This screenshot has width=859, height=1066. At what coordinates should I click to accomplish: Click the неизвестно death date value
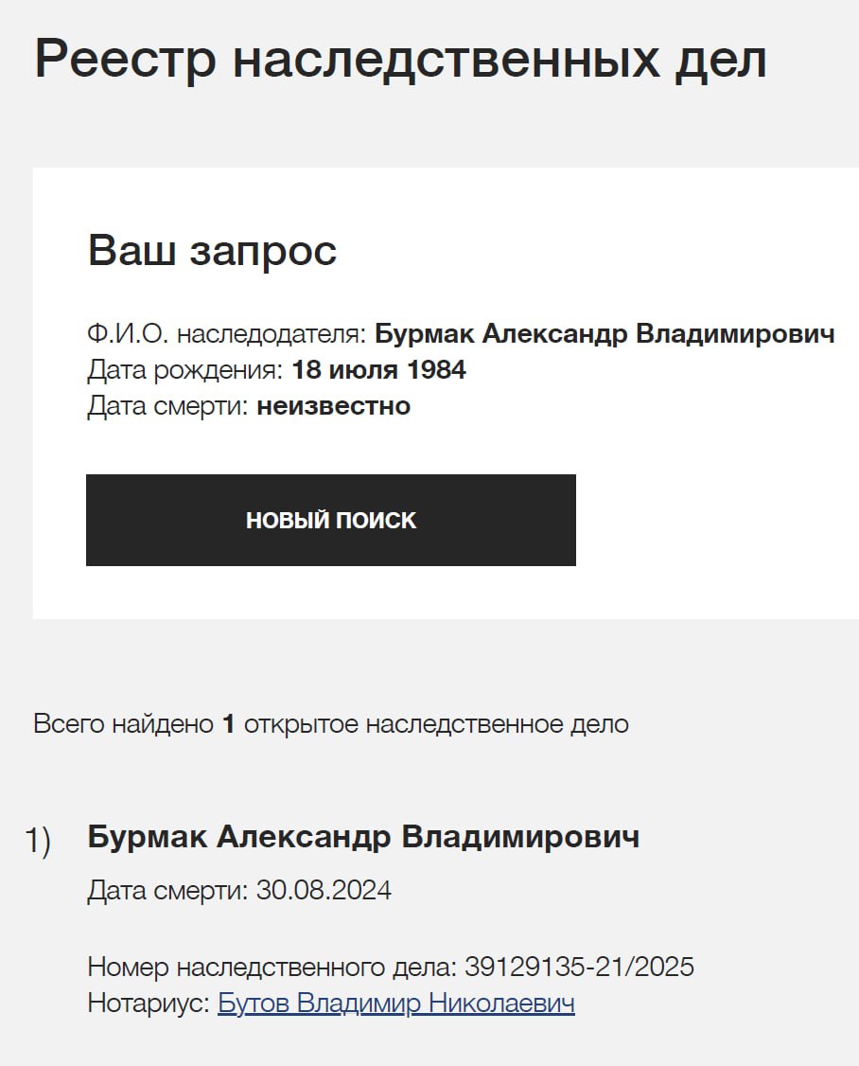(x=333, y=407)
